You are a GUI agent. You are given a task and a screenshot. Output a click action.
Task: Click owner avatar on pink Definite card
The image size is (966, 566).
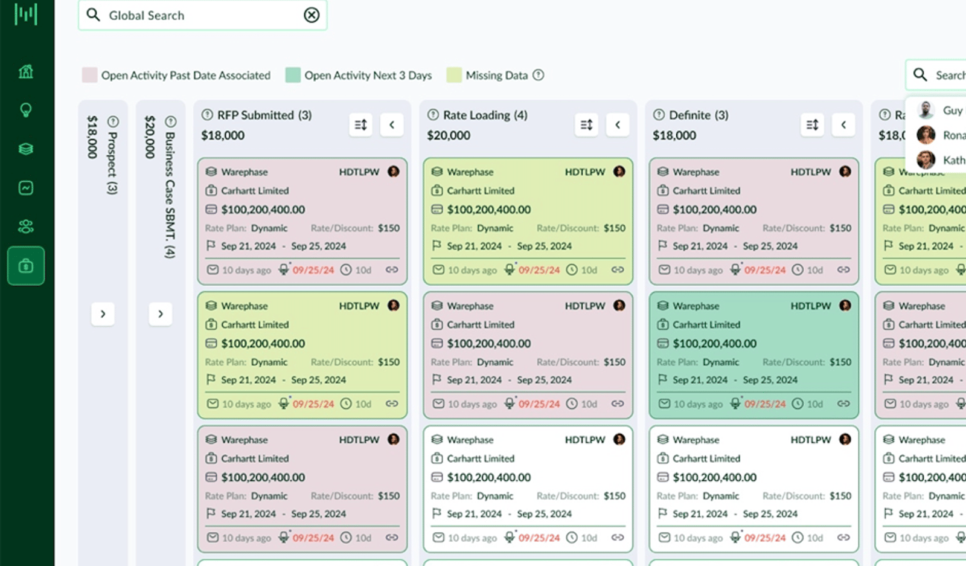[x=845, y=172]
